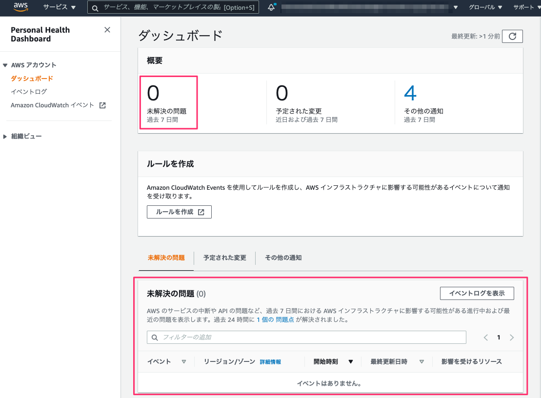Open イベントログ in the sidebar
This screenshot has height=398, width=541.
29,92
